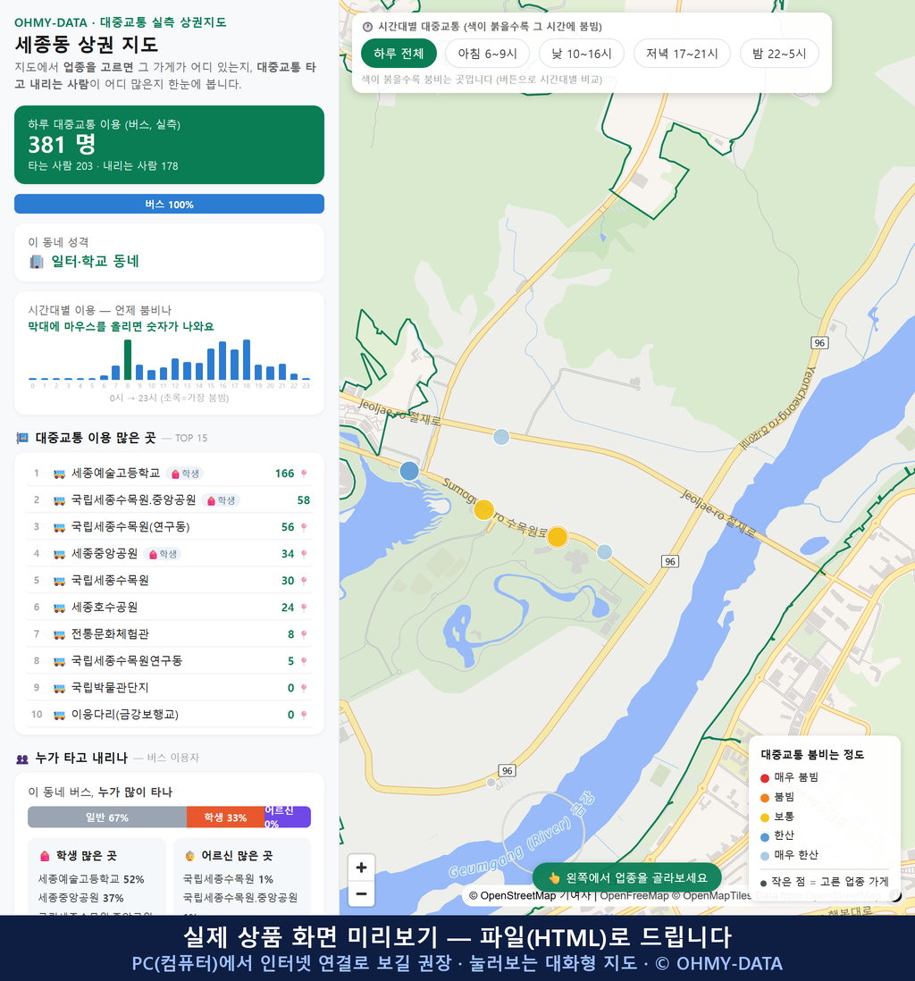Click the 매우 붐빔 red legend swatch
Viewport: 915px width, 981px height.
click(x=765, y=778)
